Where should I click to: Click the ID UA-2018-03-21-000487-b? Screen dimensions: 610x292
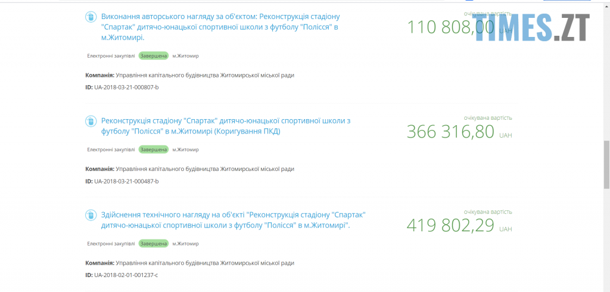tap(126, 181)
